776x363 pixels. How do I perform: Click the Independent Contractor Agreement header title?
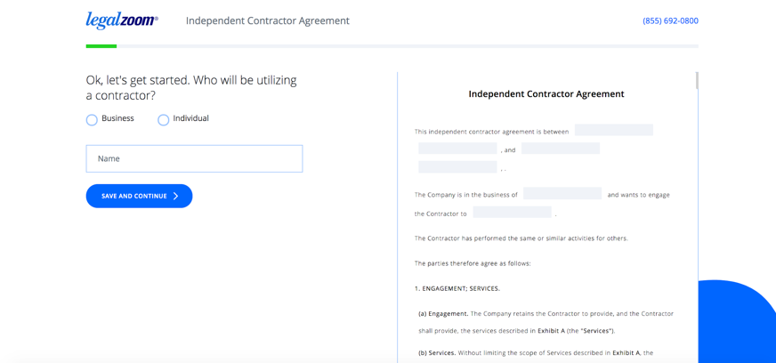[x=268, y=20]
